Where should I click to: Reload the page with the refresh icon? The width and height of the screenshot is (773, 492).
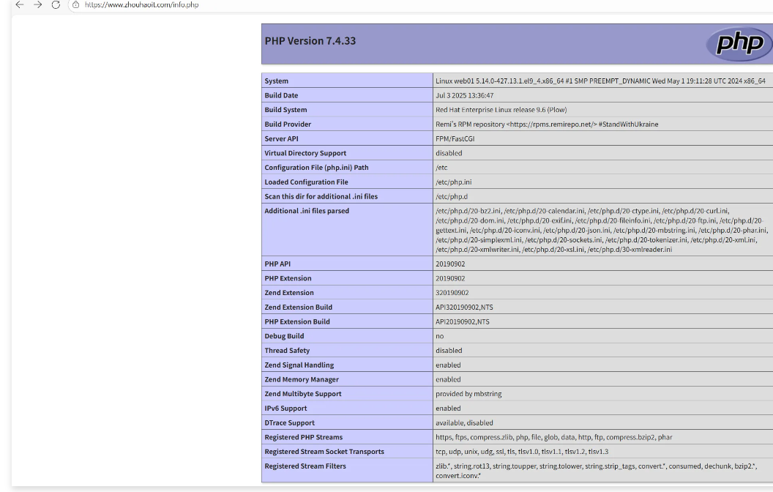tap(56, 5)
